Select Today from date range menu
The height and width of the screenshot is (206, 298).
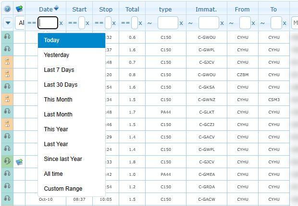[72, 40]
